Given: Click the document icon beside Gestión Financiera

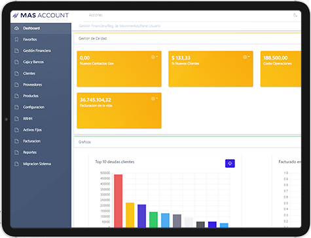Looking at the screenshot, I should pos(16,50).
